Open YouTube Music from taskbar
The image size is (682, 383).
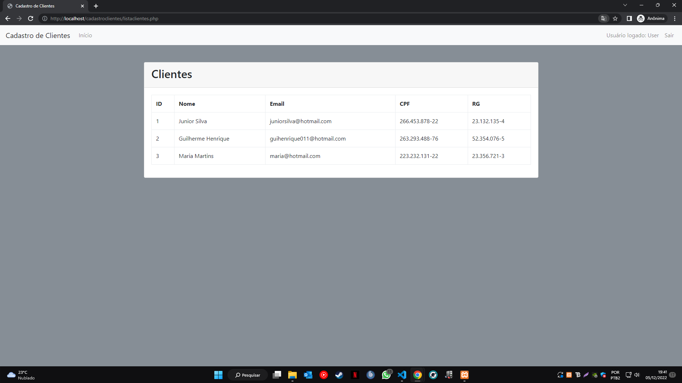324,375
